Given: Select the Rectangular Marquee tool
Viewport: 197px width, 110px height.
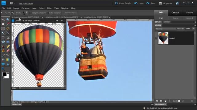Looking at the screenshot, I should pyautogui.click(x=3, y=28).
